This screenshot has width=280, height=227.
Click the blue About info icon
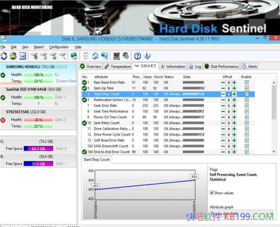click(x=147, y=56)
